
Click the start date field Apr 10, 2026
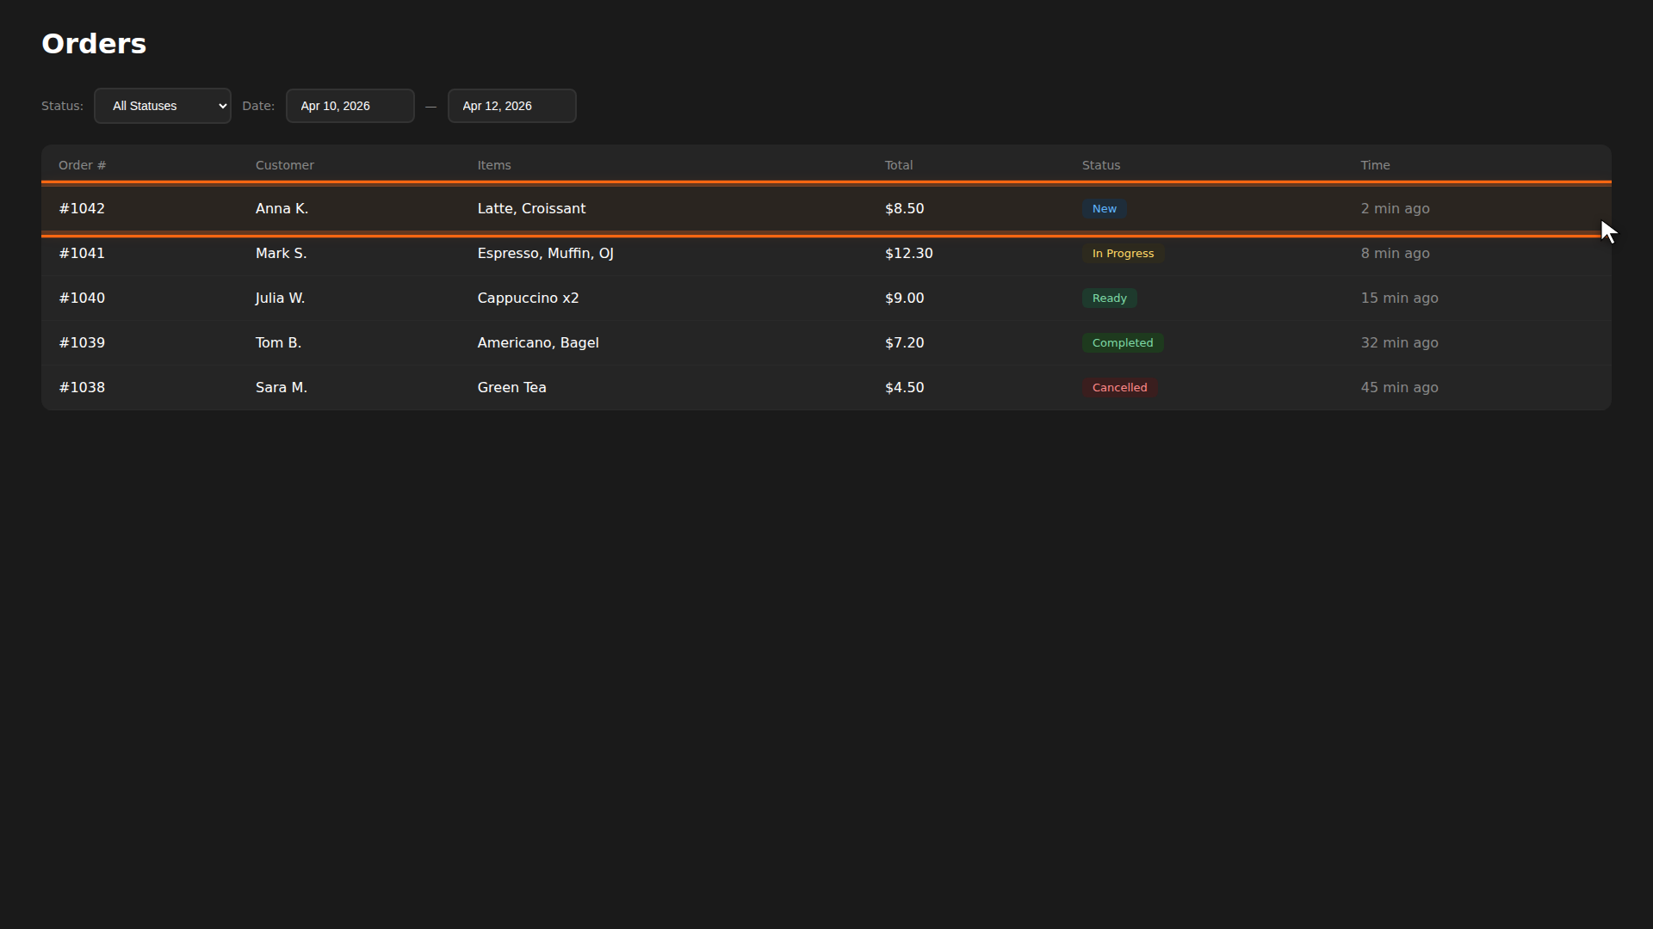(x=350, y=106)
